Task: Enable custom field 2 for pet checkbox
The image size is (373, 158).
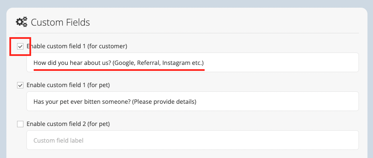Action: coord(20,124)
